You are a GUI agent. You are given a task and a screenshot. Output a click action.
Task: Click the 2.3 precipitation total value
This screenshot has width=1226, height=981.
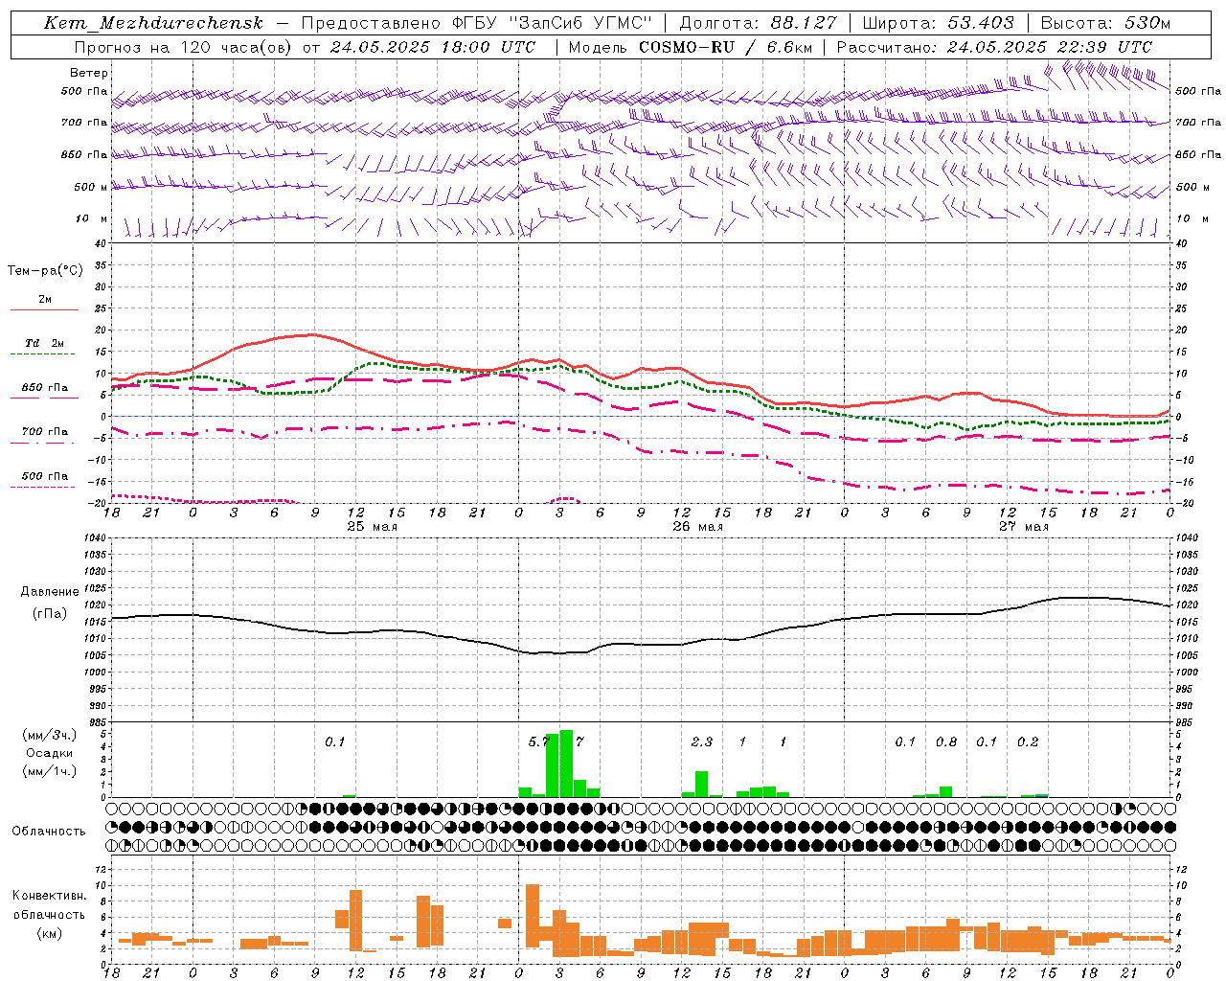click(x=701, y=741)
